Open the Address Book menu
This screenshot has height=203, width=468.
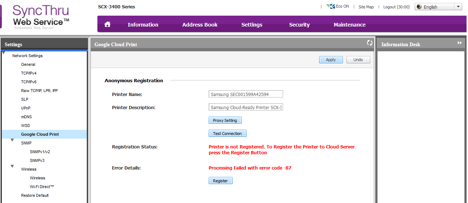(x=200, y=25)
